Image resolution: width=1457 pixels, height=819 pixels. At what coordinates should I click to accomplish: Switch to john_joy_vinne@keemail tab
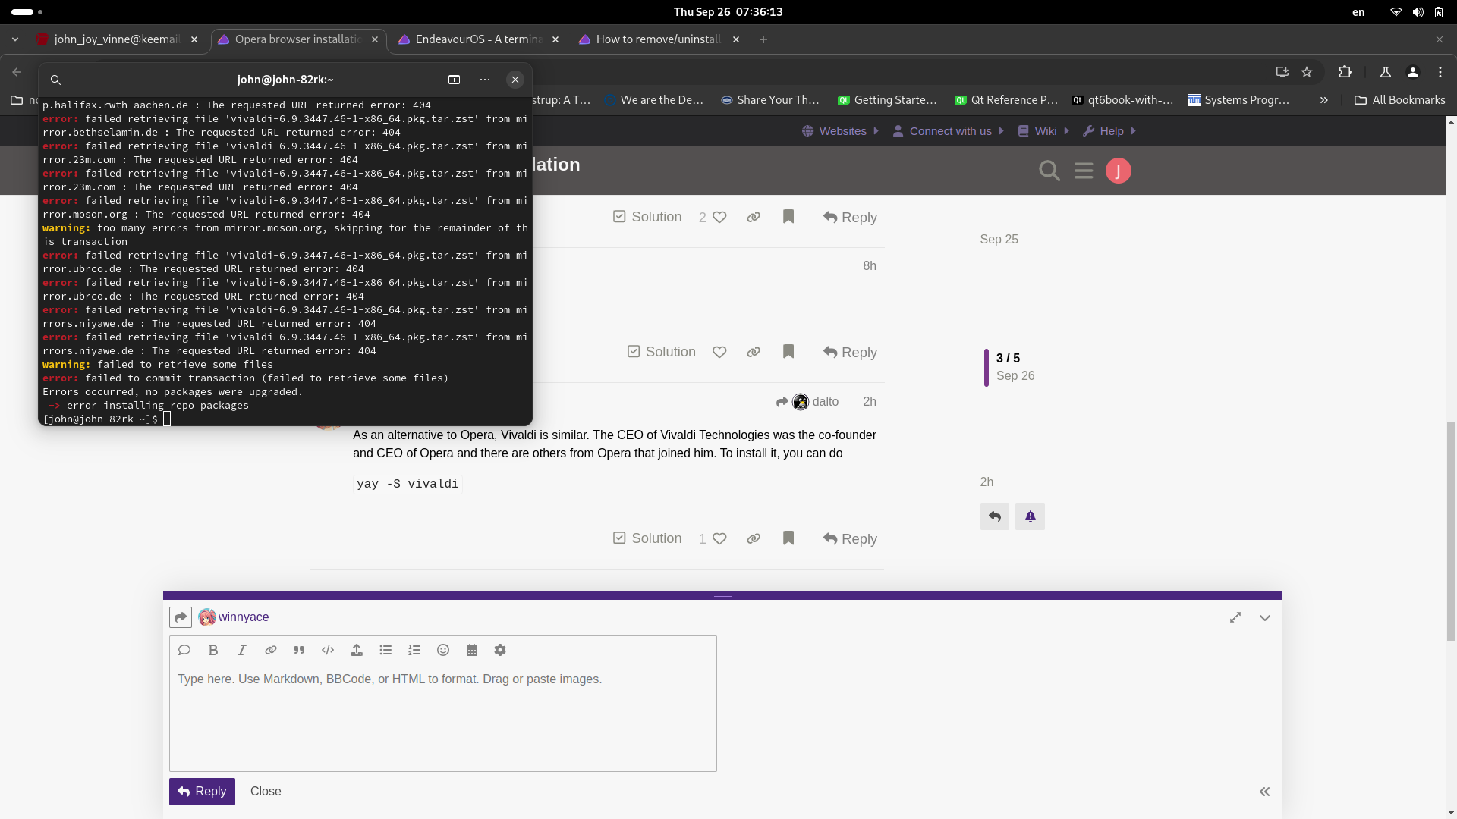[118, 39]
